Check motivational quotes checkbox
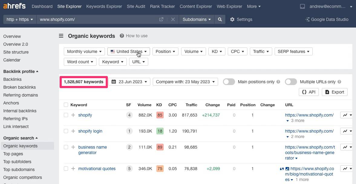The image size is (356, 184). [66, 169]
